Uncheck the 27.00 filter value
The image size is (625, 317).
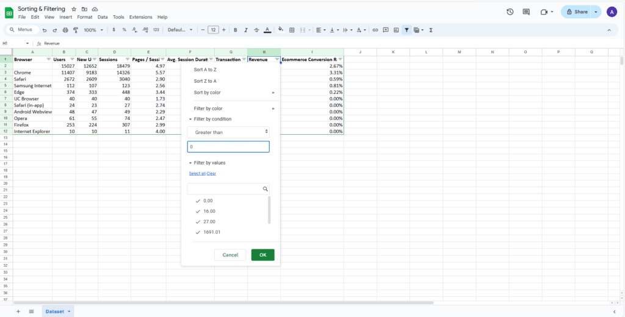198,221
